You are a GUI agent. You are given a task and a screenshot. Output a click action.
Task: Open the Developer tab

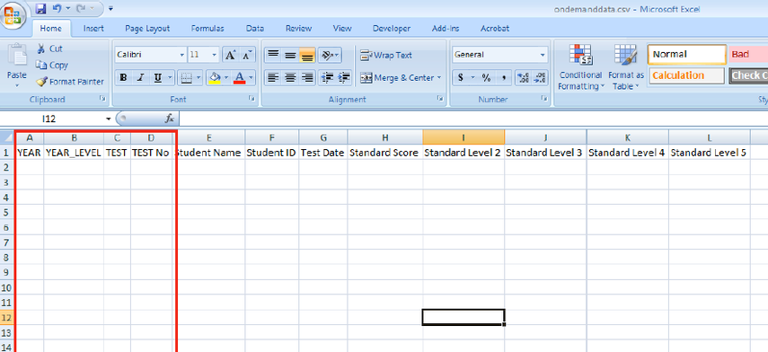coord(392,29)
